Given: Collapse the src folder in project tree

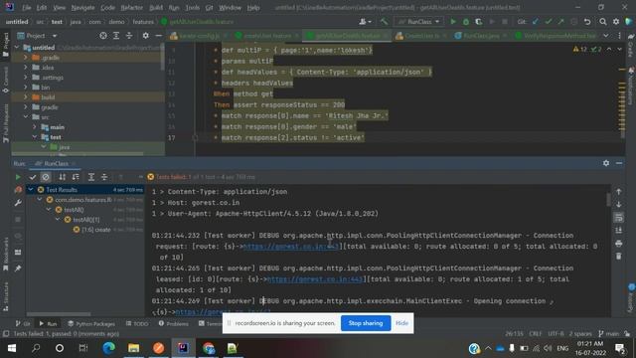Looking at the screenshot, I should 26,117.
